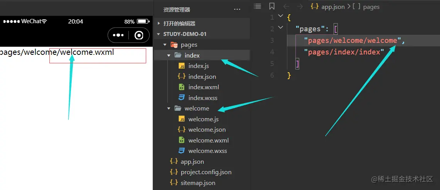Click the outline list icon in editor toolbar
Image resolution: width=440 pixels, height=190 pixels.
click(x=257, y=6)
